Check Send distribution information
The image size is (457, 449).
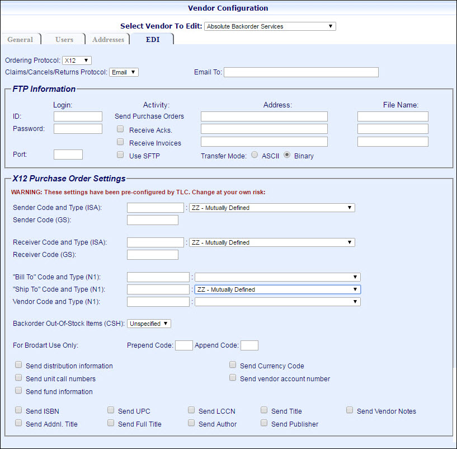18,364
